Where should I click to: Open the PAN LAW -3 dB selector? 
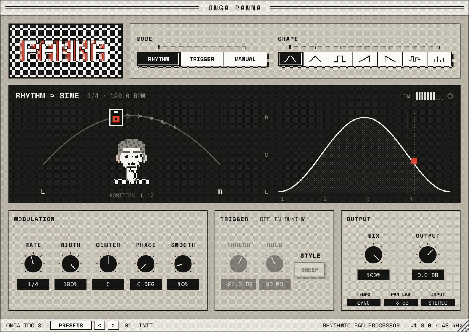click(400, 303)
